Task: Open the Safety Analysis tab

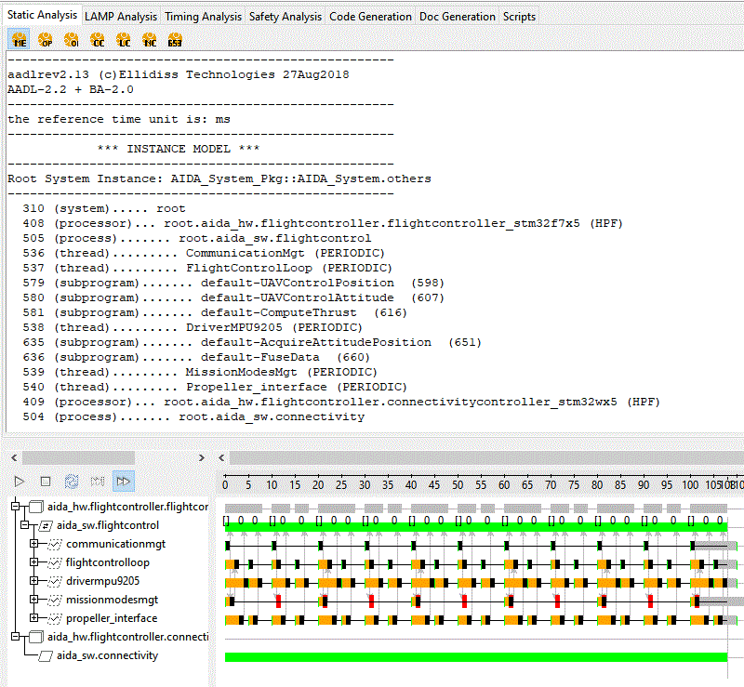Action: pos(286,17)
